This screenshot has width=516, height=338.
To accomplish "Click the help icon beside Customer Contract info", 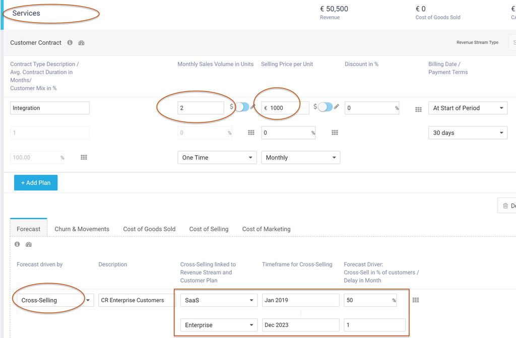I will [81, 42].
